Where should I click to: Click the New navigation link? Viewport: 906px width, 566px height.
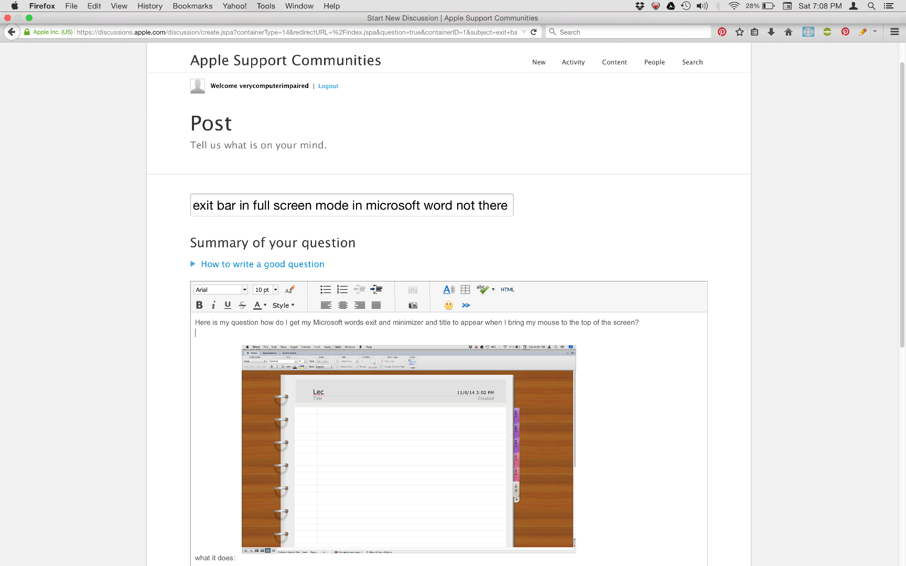(539, 62)
